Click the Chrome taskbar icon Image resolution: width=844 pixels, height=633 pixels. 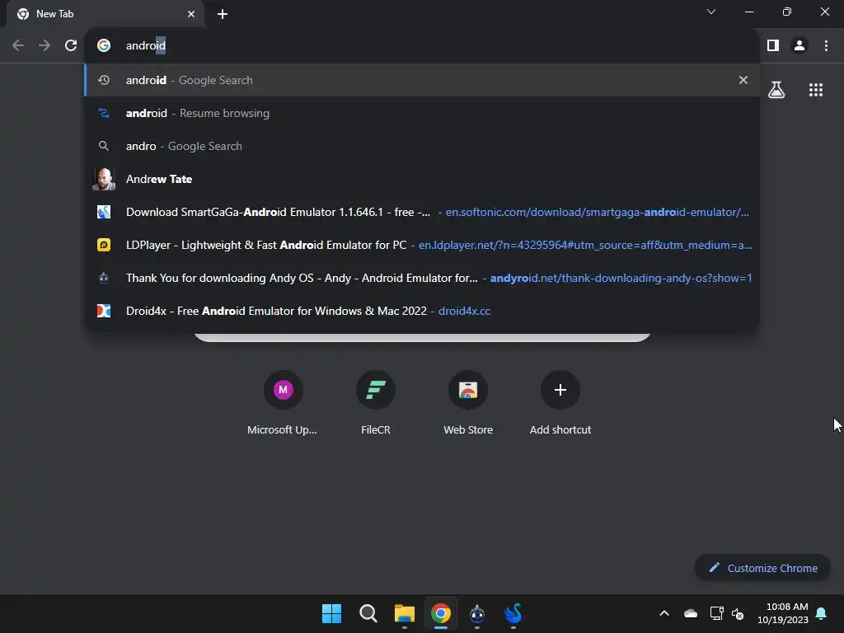(440, 613)
